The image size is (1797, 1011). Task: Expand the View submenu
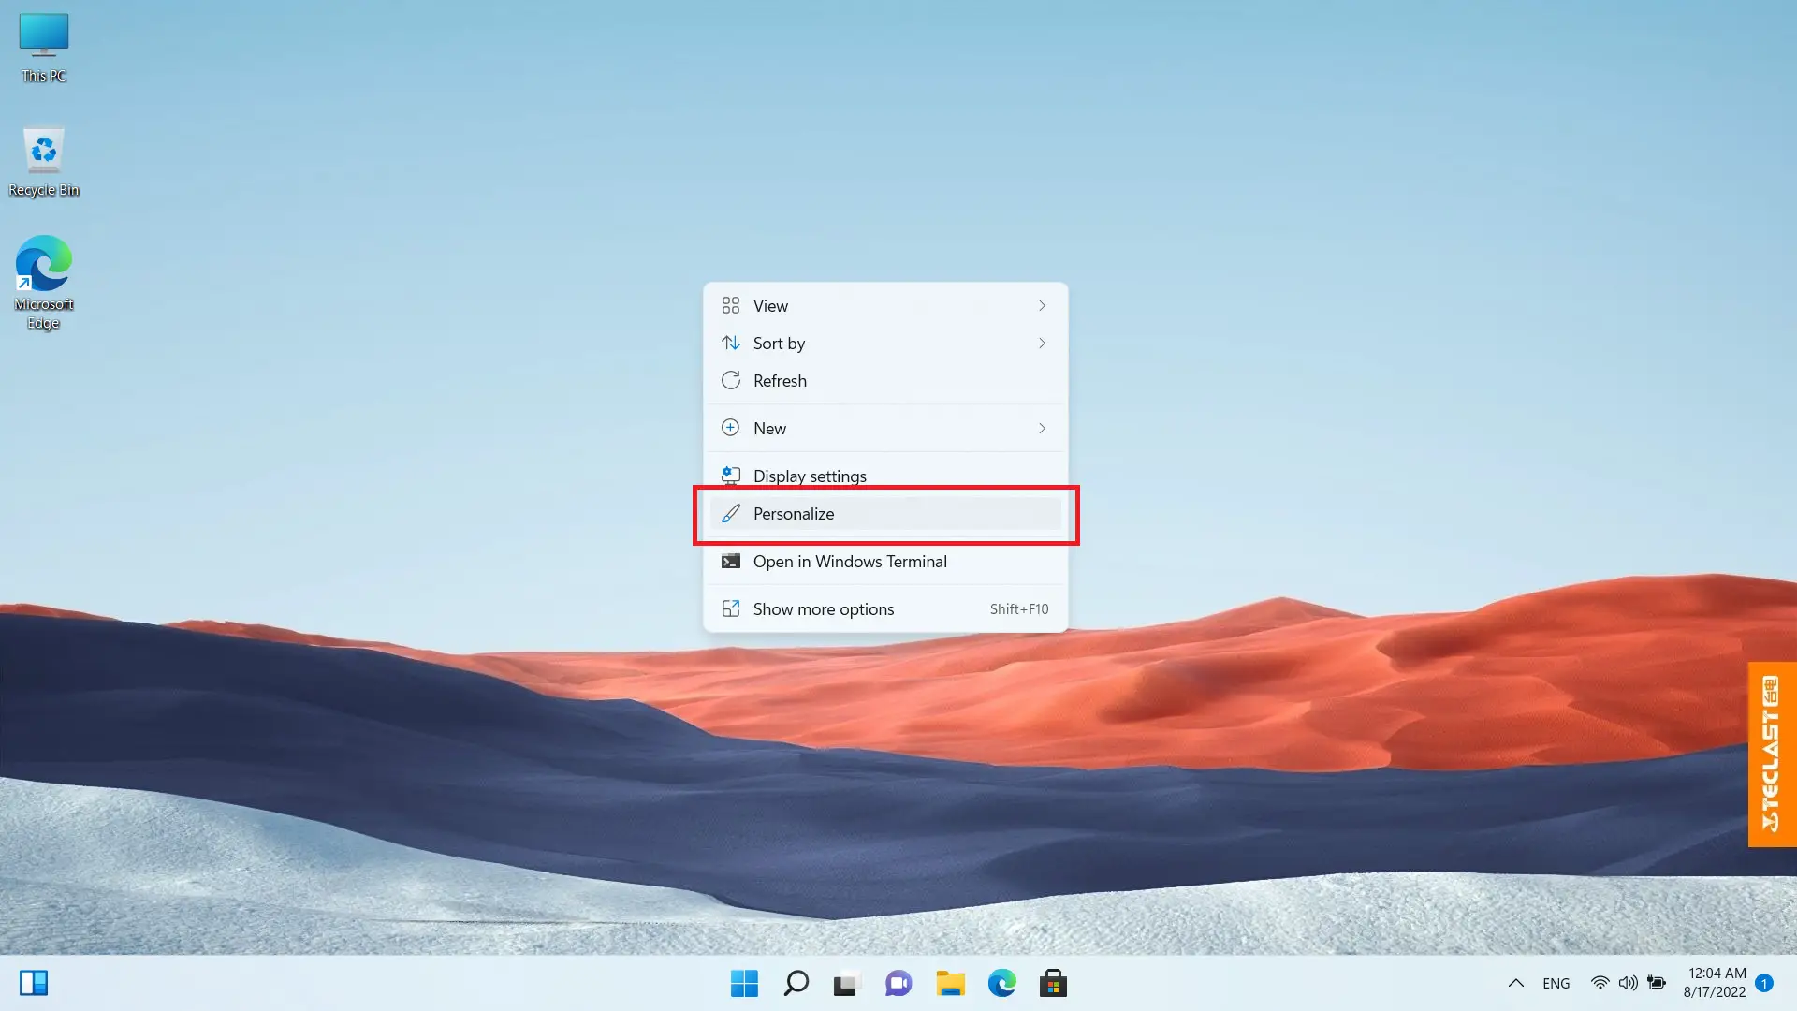pyautogui.click(x=770, y=305)
